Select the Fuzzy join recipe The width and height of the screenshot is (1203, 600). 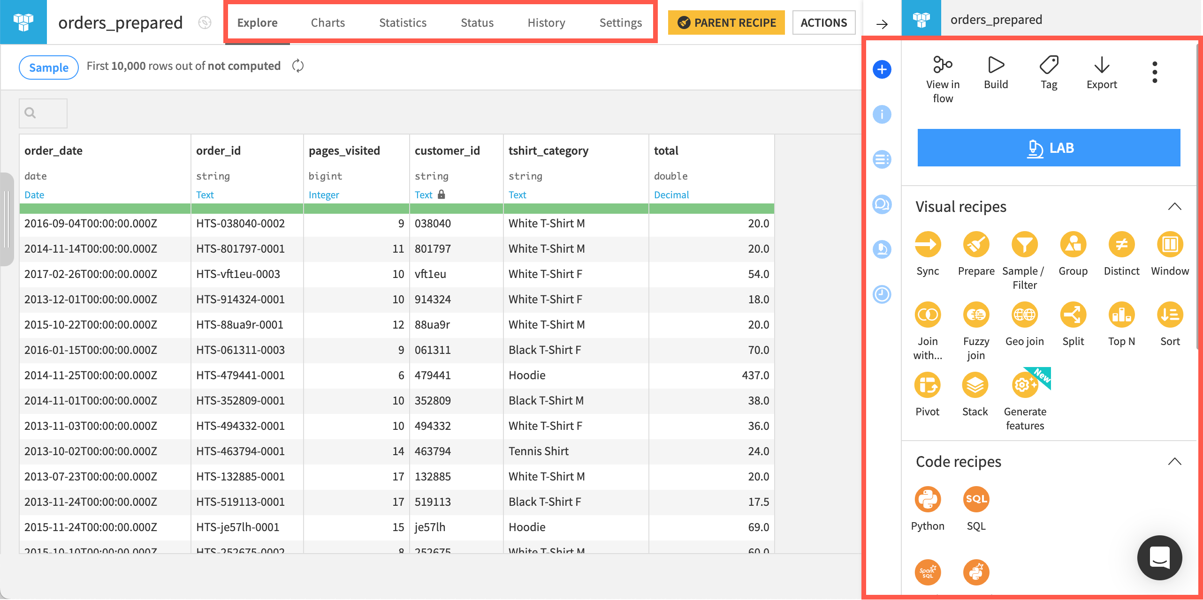(x=976, y=315)
